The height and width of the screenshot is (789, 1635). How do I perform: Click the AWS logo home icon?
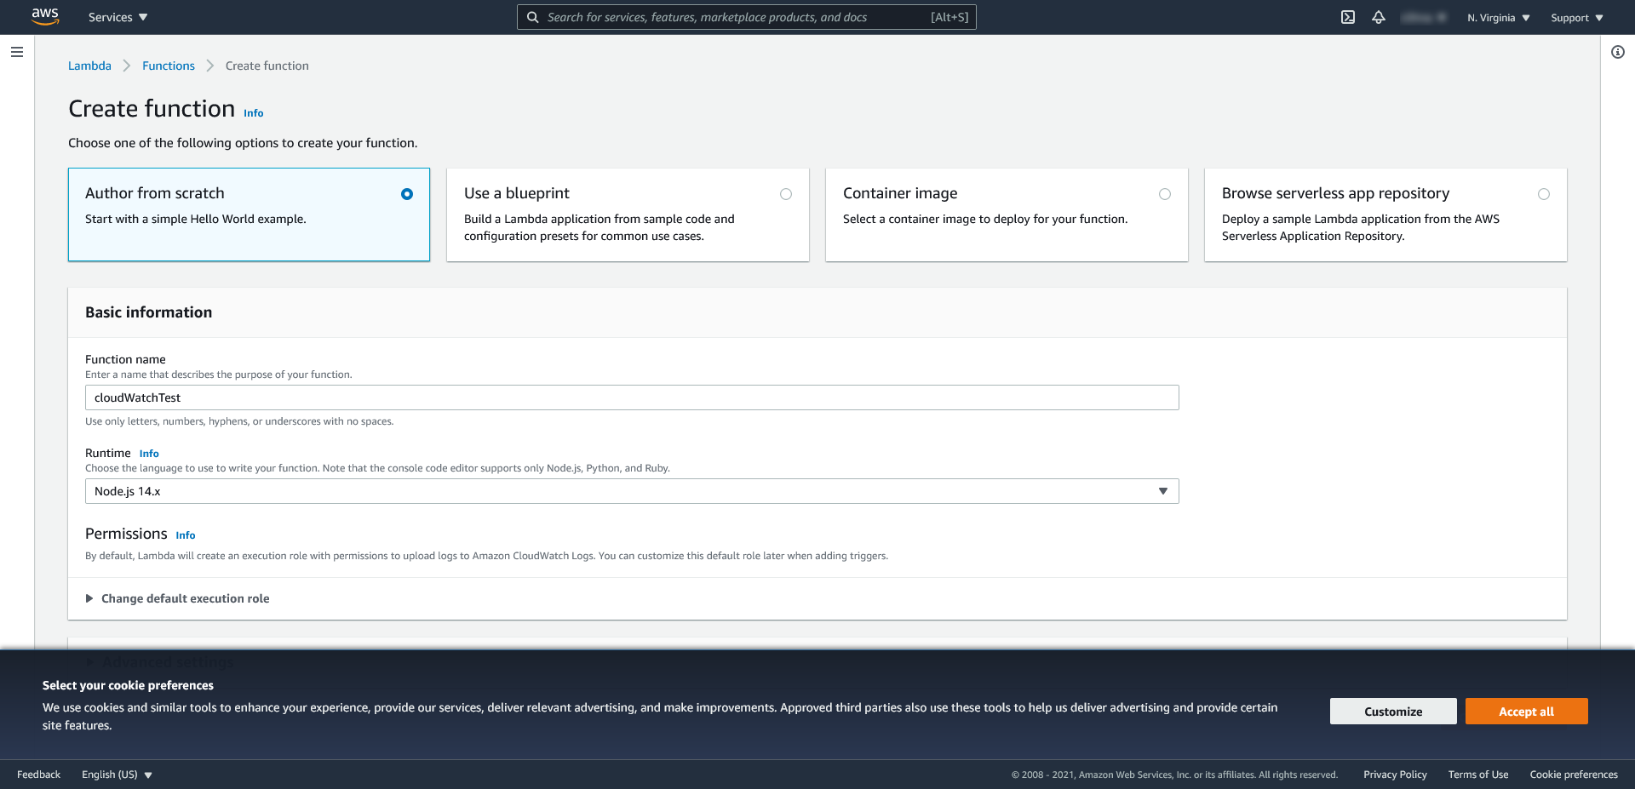point(45,17)
